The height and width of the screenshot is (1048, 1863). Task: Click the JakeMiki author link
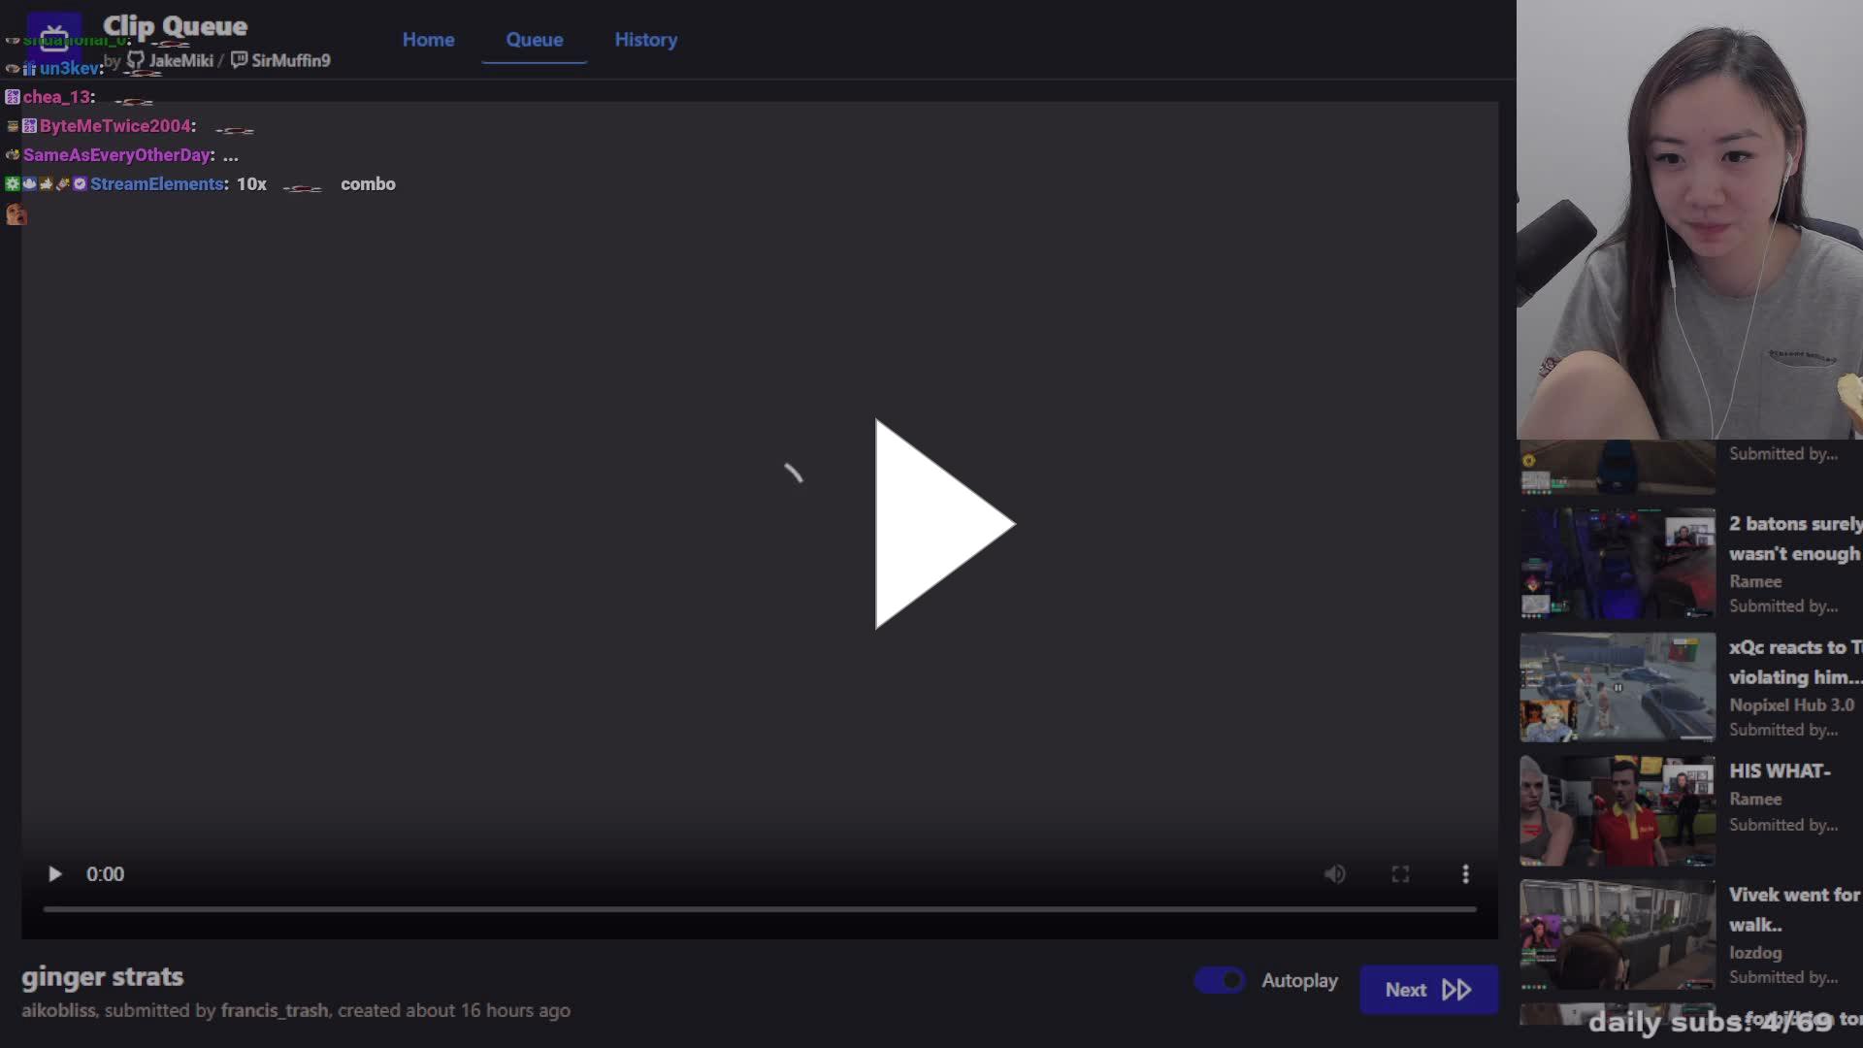180,60
